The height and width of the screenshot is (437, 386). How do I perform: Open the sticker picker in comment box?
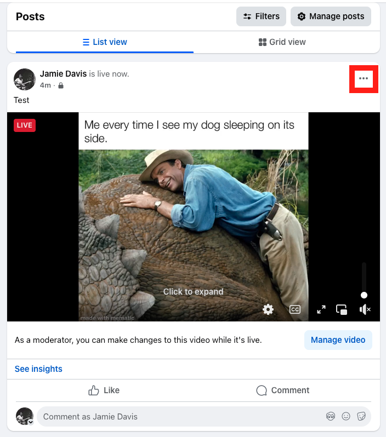tap(361, 417)
